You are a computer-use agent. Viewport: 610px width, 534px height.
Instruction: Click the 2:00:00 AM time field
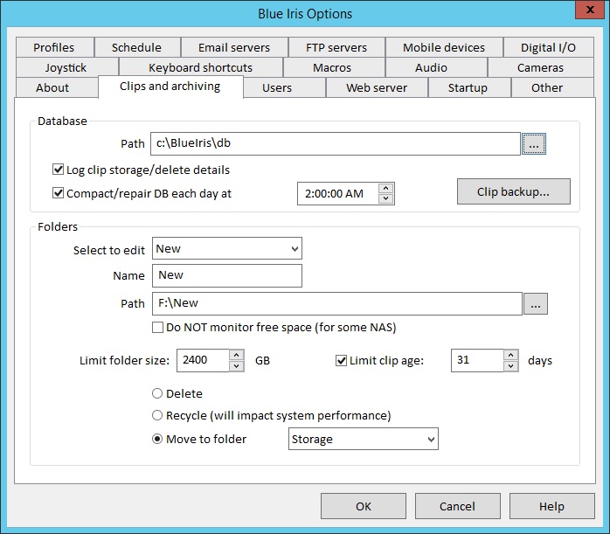tap(337, 193)
